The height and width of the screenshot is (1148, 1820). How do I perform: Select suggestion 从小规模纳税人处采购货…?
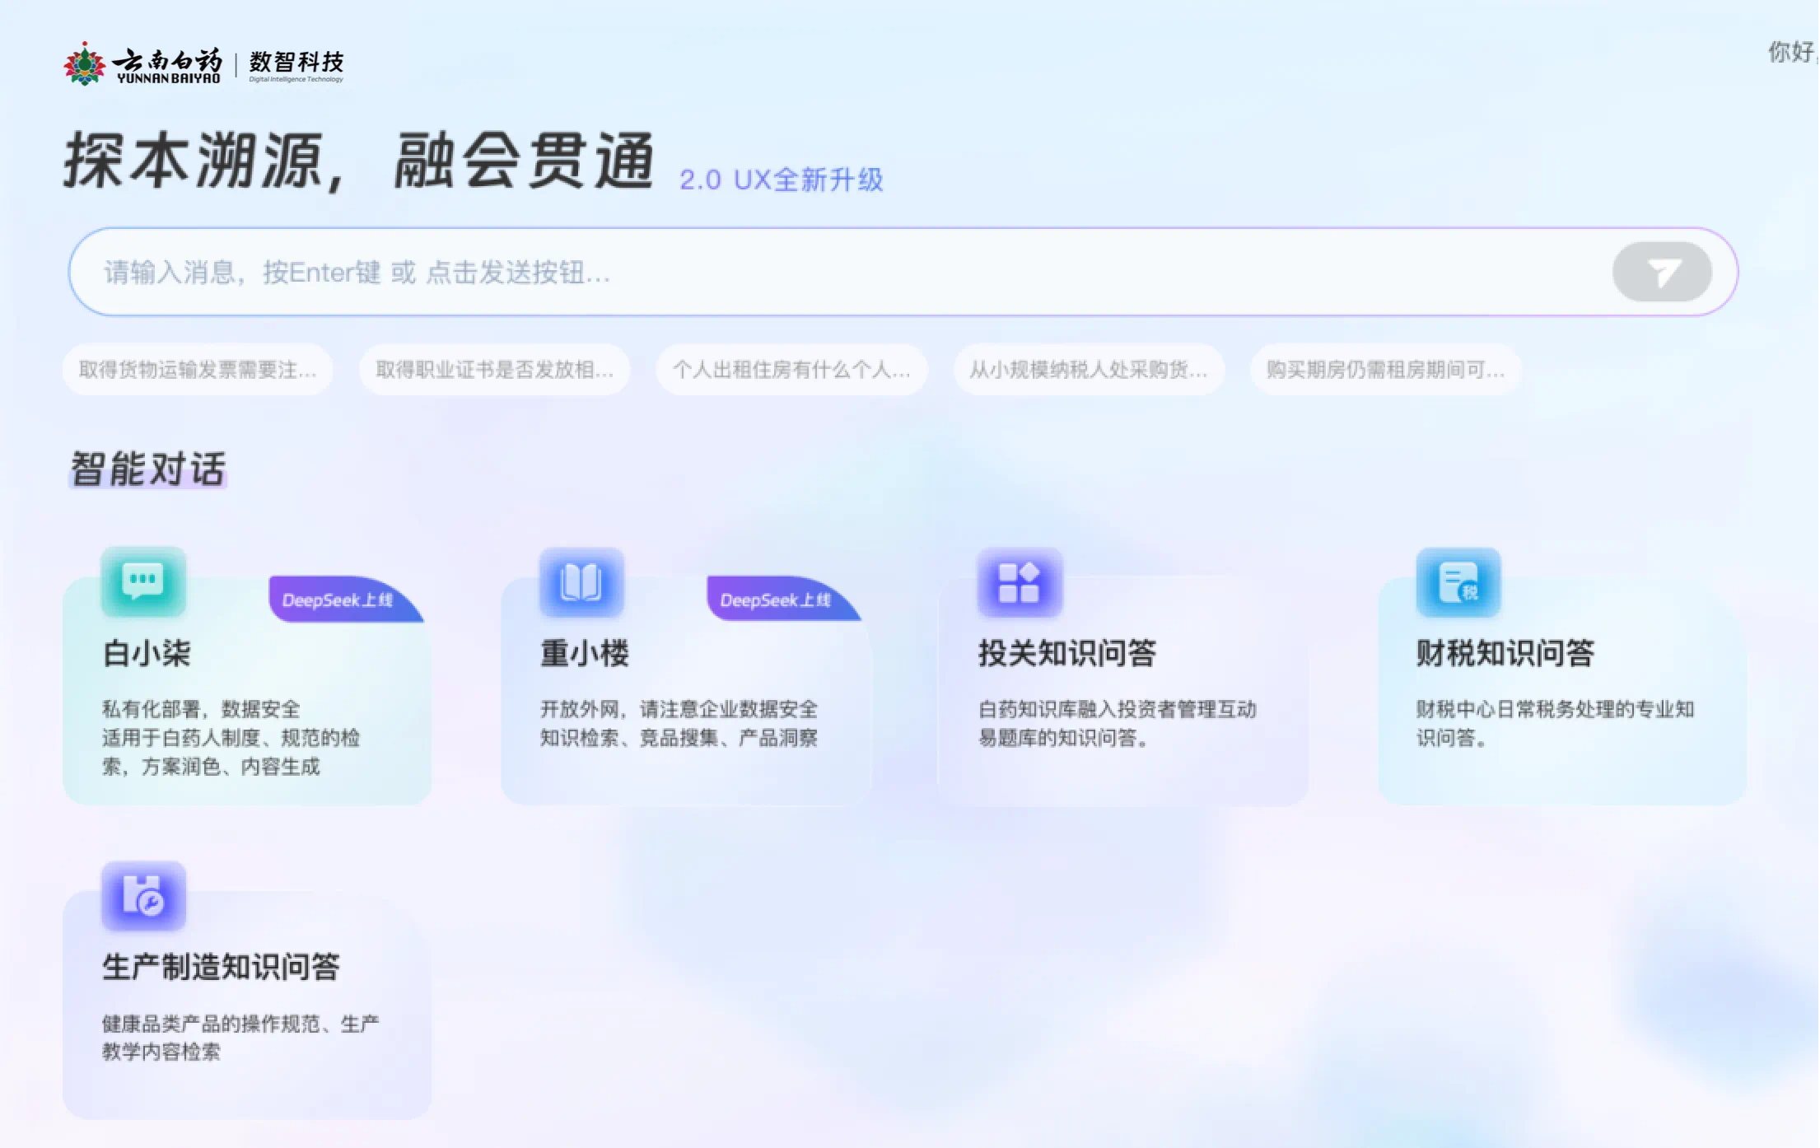1089,370
